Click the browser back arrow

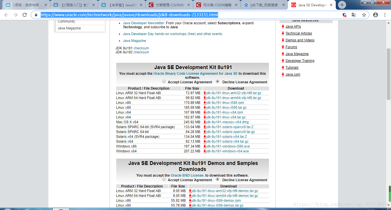(6, 15)
